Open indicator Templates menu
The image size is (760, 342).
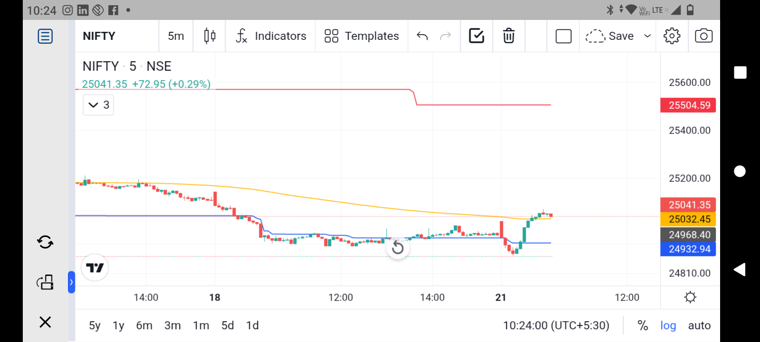[361, 36]
